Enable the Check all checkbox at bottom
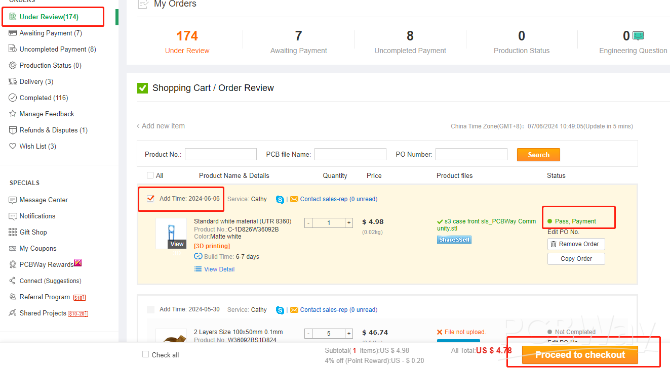Viewport: 670px width, 369px height. click(x=146, y=355)
